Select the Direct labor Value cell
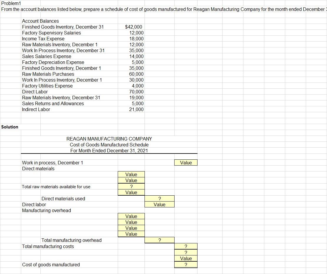The image size is (327, 274). tap(159, 204)
